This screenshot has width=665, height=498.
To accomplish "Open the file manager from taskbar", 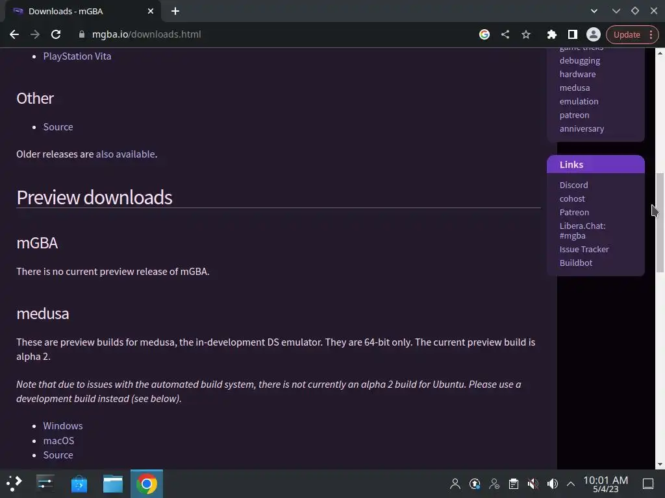I will click(113, 484).
